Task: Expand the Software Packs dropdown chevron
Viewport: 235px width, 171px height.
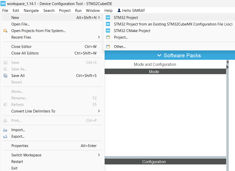Action: click(159, 55)
